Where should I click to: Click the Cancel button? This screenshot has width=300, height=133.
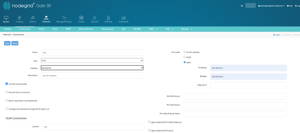(x=15, y=43)
